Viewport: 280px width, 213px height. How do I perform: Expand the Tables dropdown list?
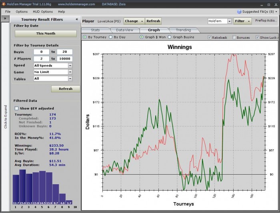click(70, 79)
